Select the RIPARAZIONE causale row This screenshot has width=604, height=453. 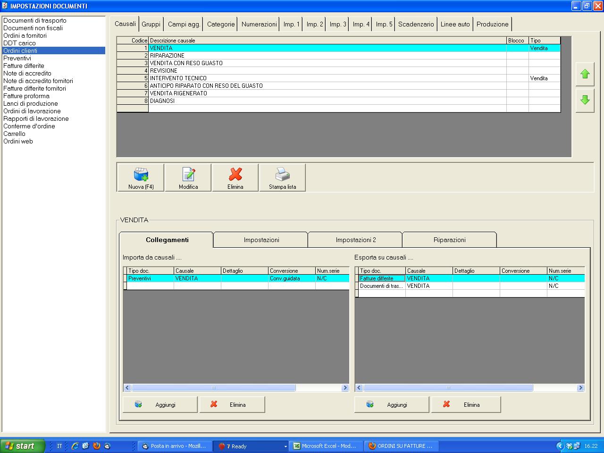point(338,56)
